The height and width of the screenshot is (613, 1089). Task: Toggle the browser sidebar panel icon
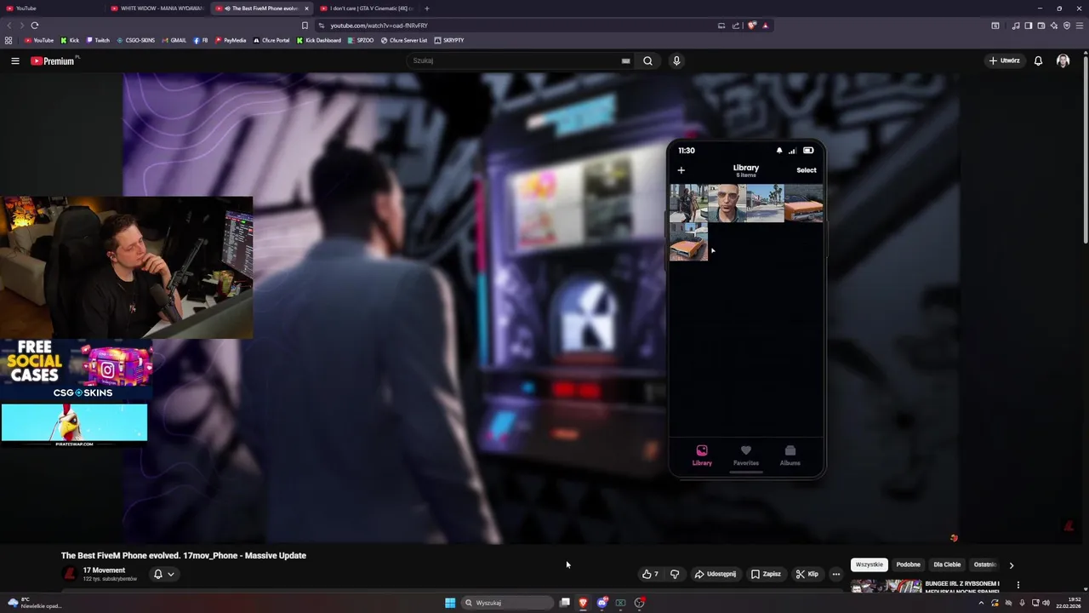coord(1029,26)
